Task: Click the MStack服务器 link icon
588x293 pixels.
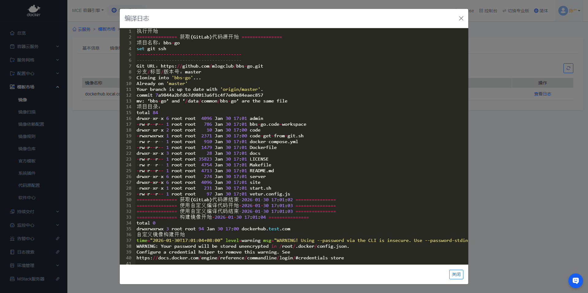Action: tap(58, 279)
